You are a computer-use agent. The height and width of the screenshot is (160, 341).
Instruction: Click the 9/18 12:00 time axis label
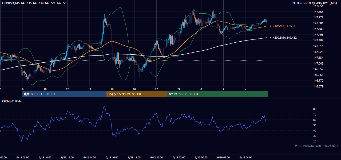point(67,157)
